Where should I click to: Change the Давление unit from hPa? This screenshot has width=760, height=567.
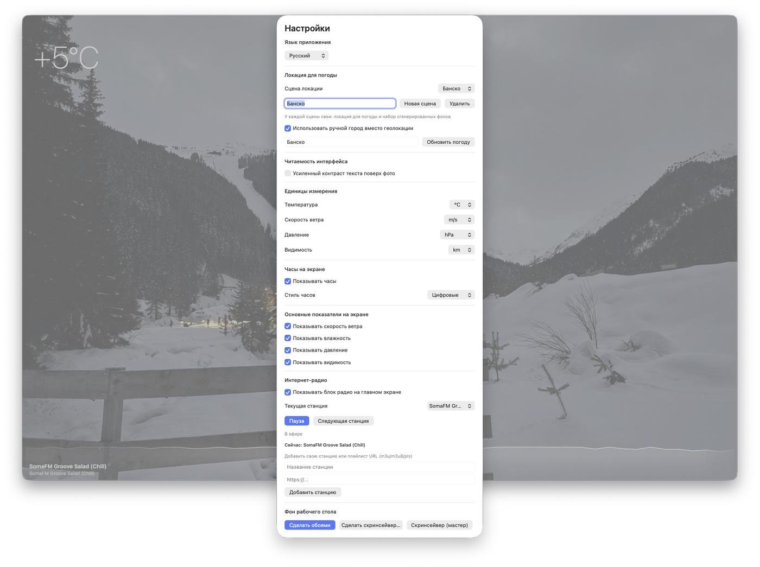tap(457, 235)
